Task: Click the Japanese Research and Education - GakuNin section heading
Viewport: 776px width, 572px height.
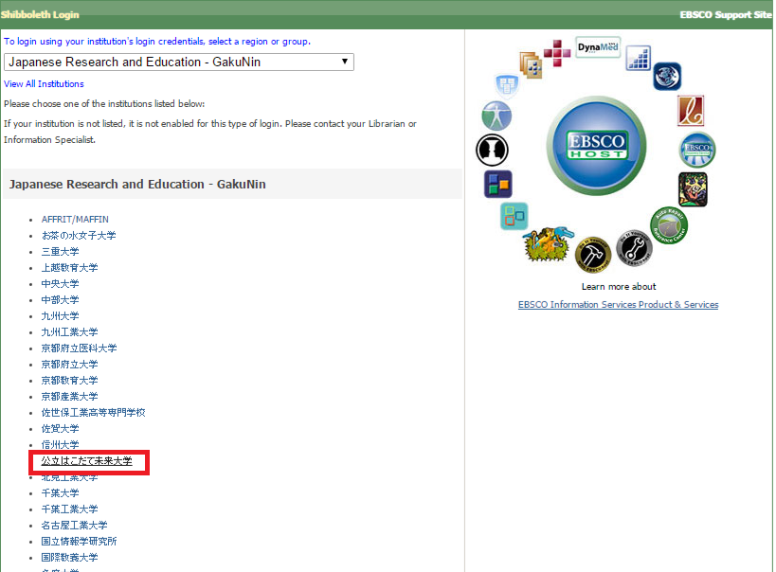Action: (137, 184)
